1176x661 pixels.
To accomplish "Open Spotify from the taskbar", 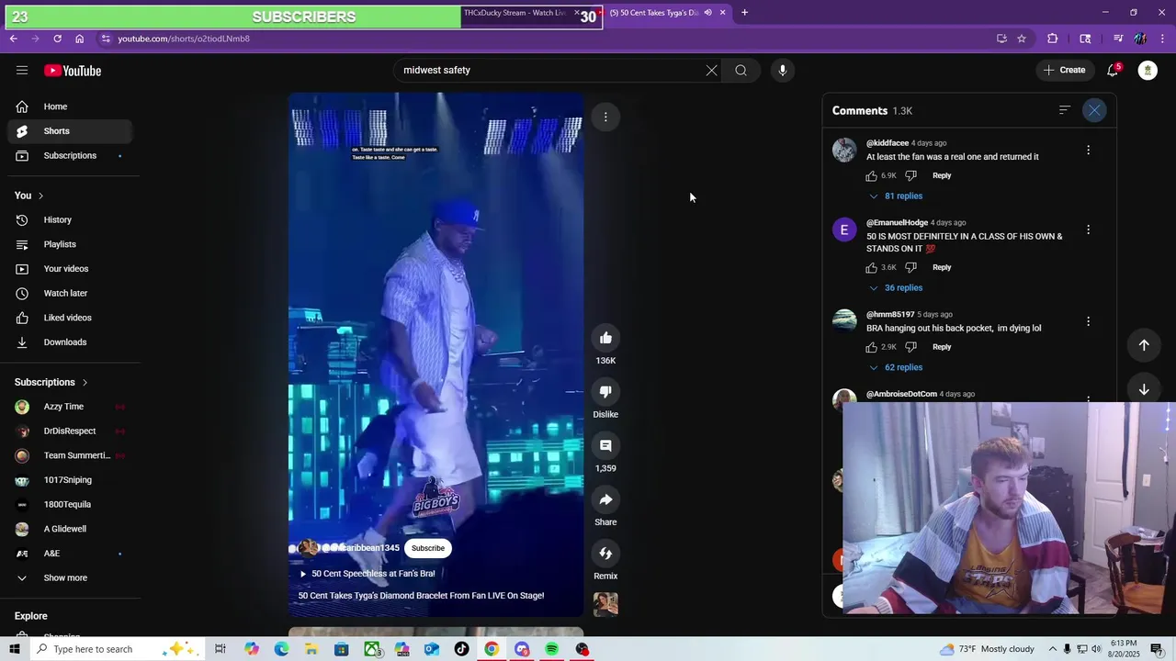I will (551, 649).
